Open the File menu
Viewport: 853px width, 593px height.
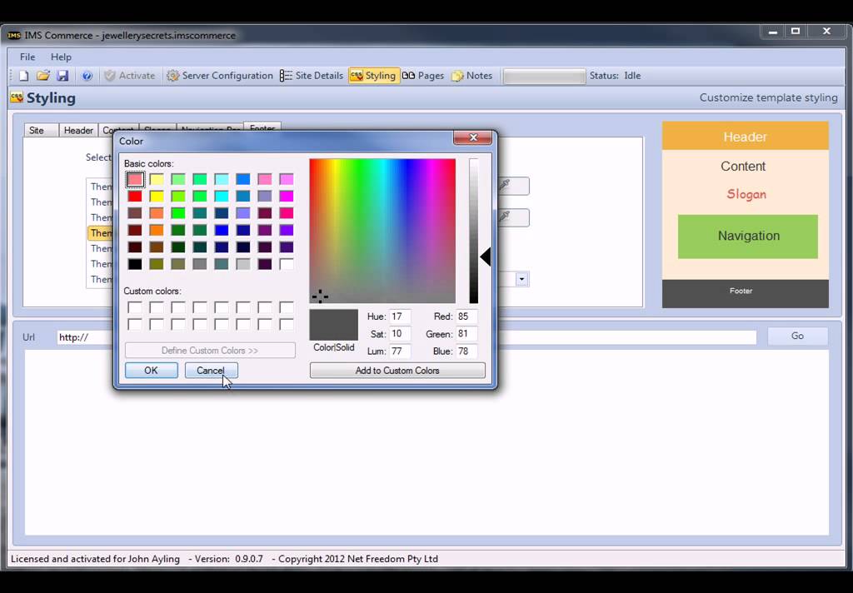27,57
